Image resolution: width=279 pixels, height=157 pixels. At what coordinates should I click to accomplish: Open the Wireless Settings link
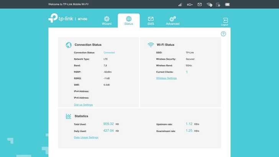click(166, 78)
